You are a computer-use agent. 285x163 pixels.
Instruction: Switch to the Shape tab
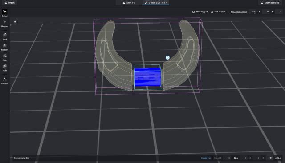[x=129, y=3]
